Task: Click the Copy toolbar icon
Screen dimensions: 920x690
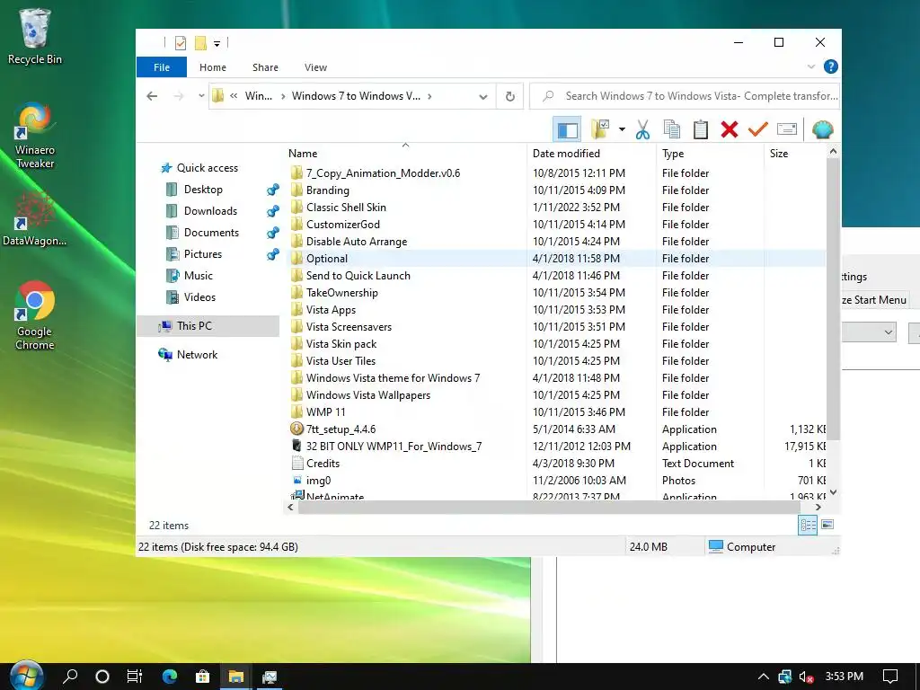Action: click(x=672, y=129)
